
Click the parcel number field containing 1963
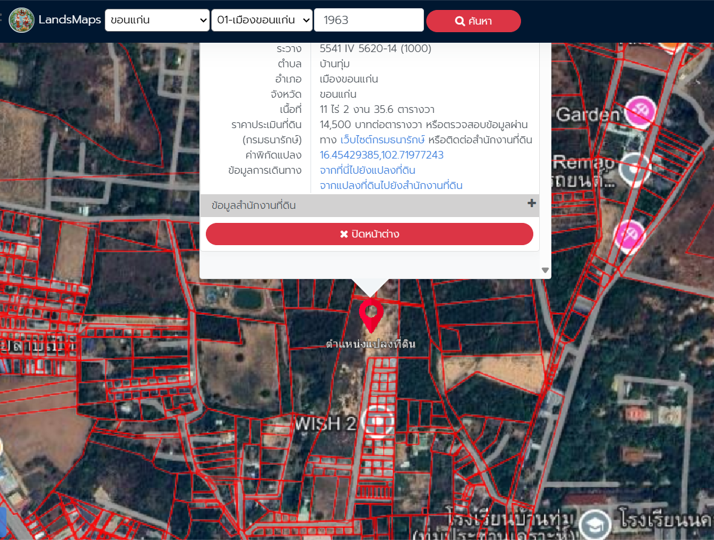click(368, 20)
